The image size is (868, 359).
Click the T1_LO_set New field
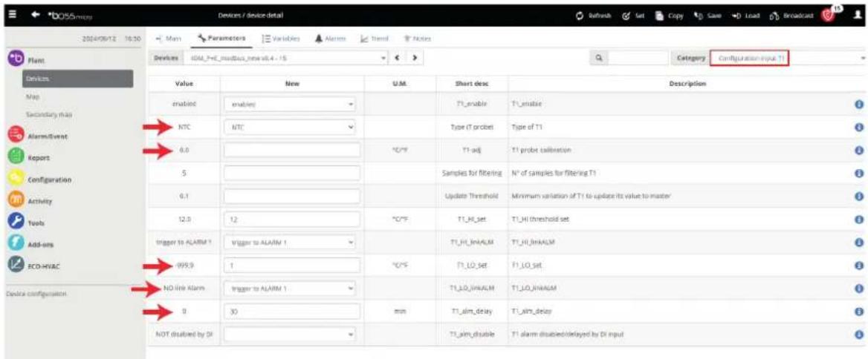pyautogui.click(x=292, y=265)
